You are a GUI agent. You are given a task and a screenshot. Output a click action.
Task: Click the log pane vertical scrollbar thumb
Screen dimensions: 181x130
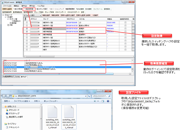point(132,69)
